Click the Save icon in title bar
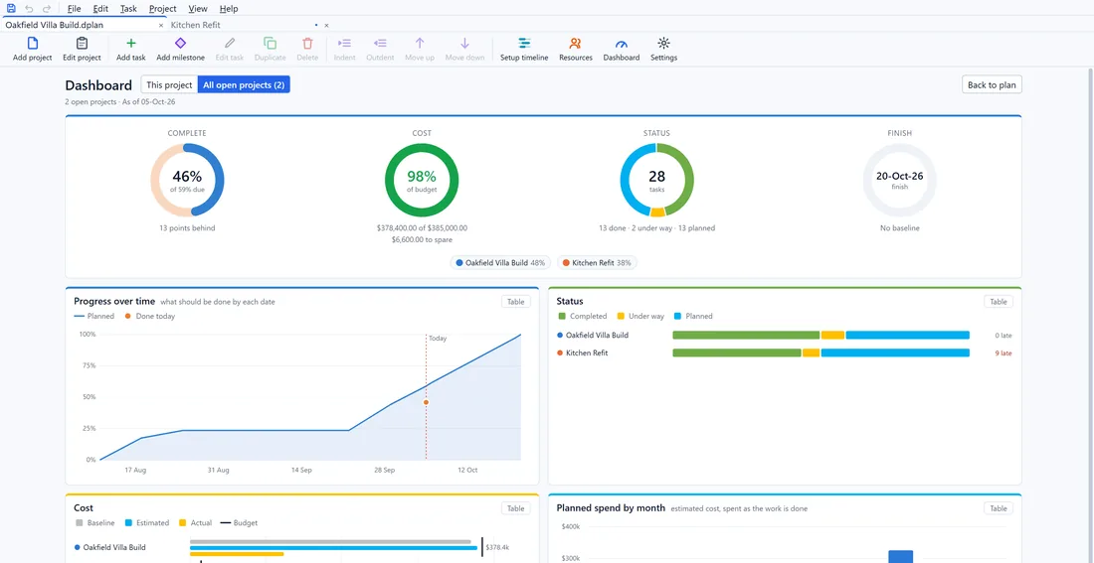The image size is (1094, 563). click(x=11, y=8)
